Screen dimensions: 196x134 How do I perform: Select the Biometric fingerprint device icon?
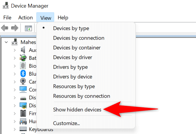pyautogui.click(x=23, y=66)
